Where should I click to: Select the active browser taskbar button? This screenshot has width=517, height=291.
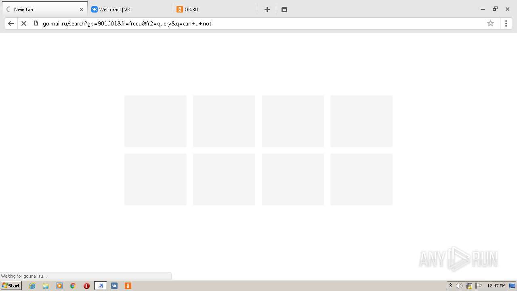click(101, 286)
